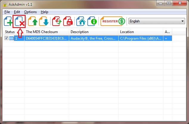
Task: Click the Description column header
Action: (94, 32)
